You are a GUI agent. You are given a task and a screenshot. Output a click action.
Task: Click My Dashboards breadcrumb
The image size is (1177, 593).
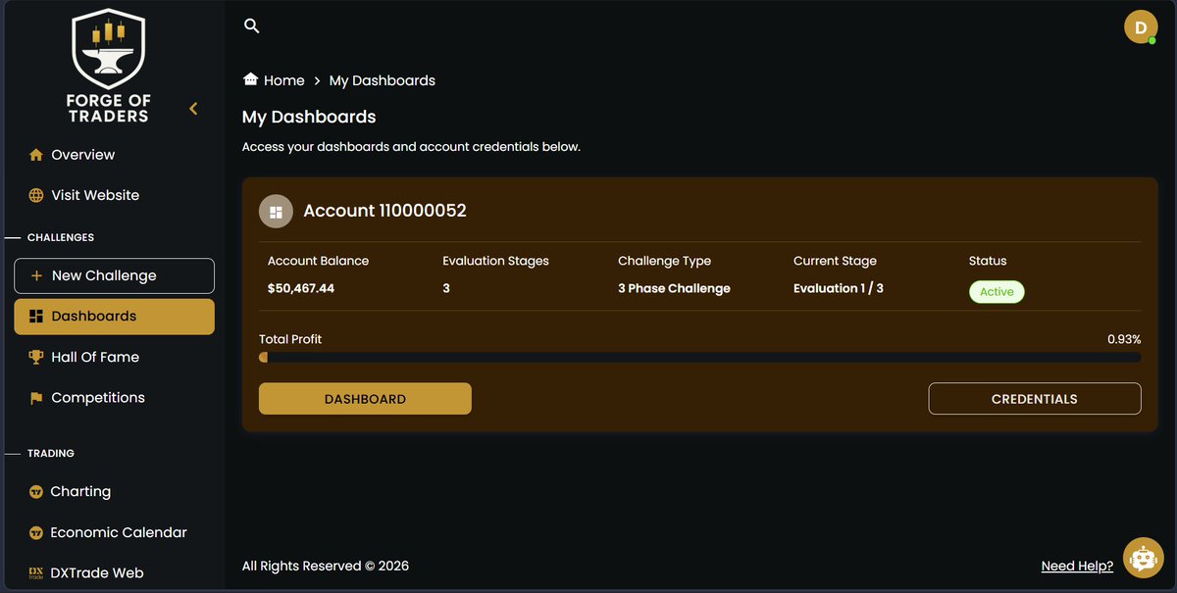click(383, 80)
